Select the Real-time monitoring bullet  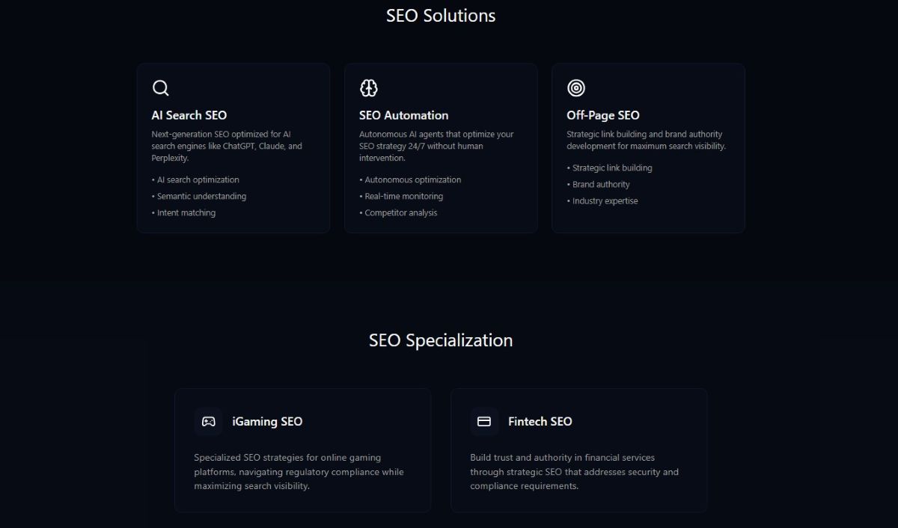pyautogui.click(x=403, y=197)
